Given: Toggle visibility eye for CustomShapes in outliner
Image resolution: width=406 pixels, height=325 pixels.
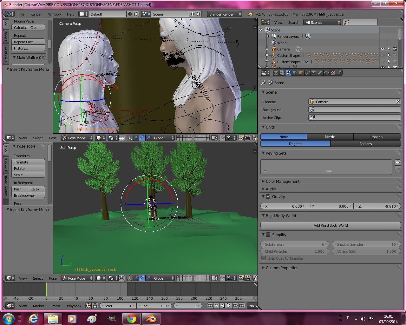Looking at the screenshot, I should pos(382,55).
